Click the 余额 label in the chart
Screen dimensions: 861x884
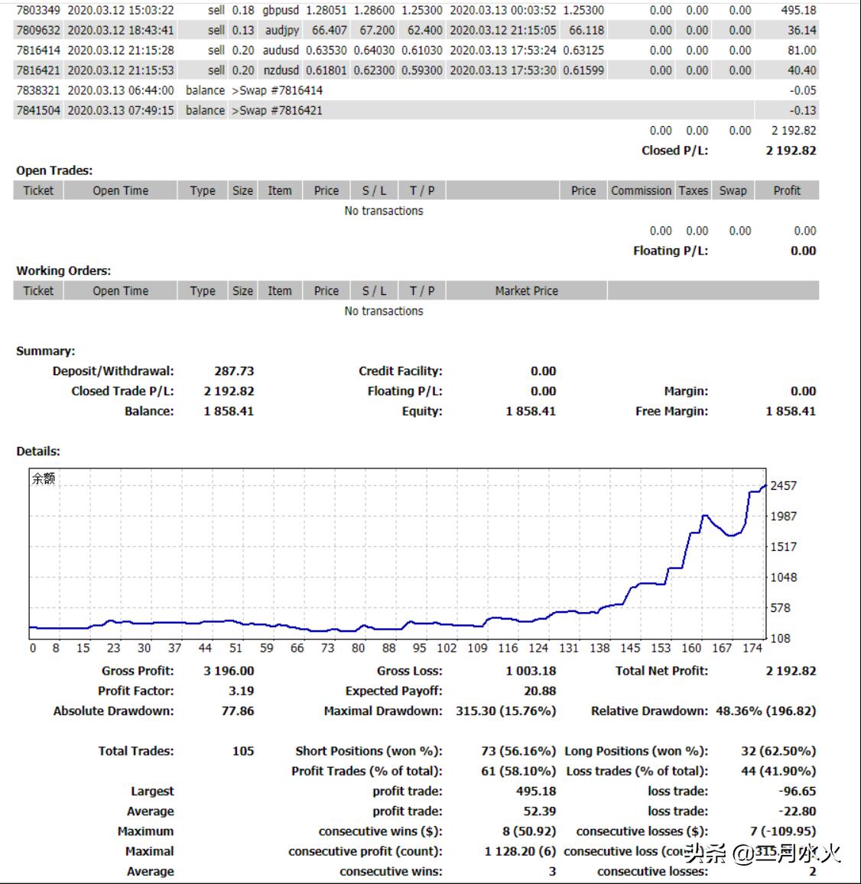(44, 479)
